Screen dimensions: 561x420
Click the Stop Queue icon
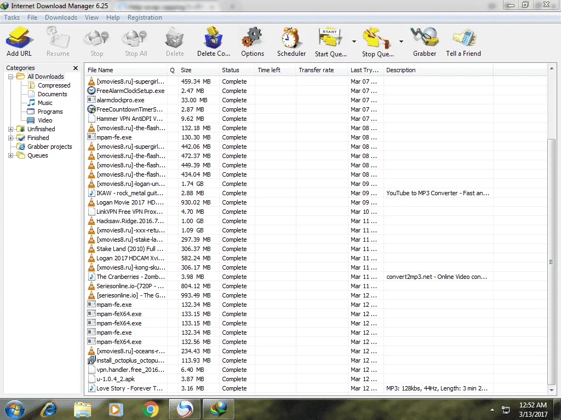click(x=376, y=38)
